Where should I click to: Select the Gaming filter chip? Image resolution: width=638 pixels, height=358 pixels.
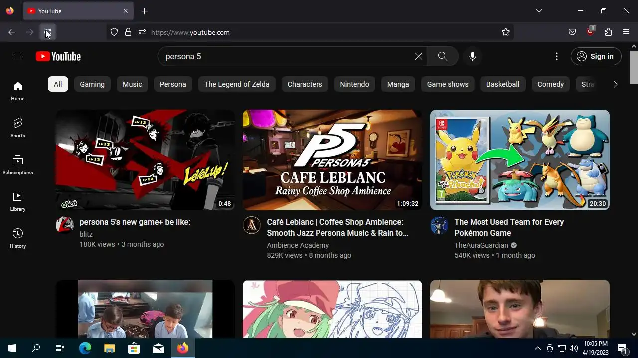click(x=92, y=84)
